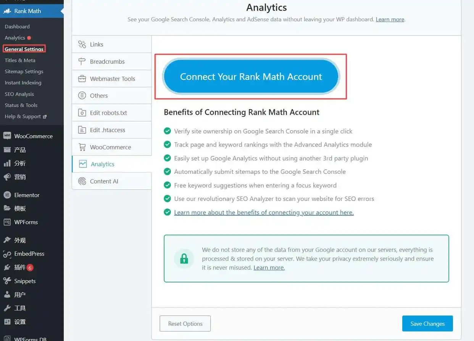Viewport: 474px width, 341px height.
Task: Click the WooCommerce cart icon in tabs
Action: (82, 147)
